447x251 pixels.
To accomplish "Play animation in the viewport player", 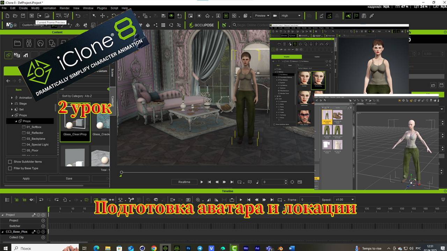I will pyautogui.click(x=201, y=182).
